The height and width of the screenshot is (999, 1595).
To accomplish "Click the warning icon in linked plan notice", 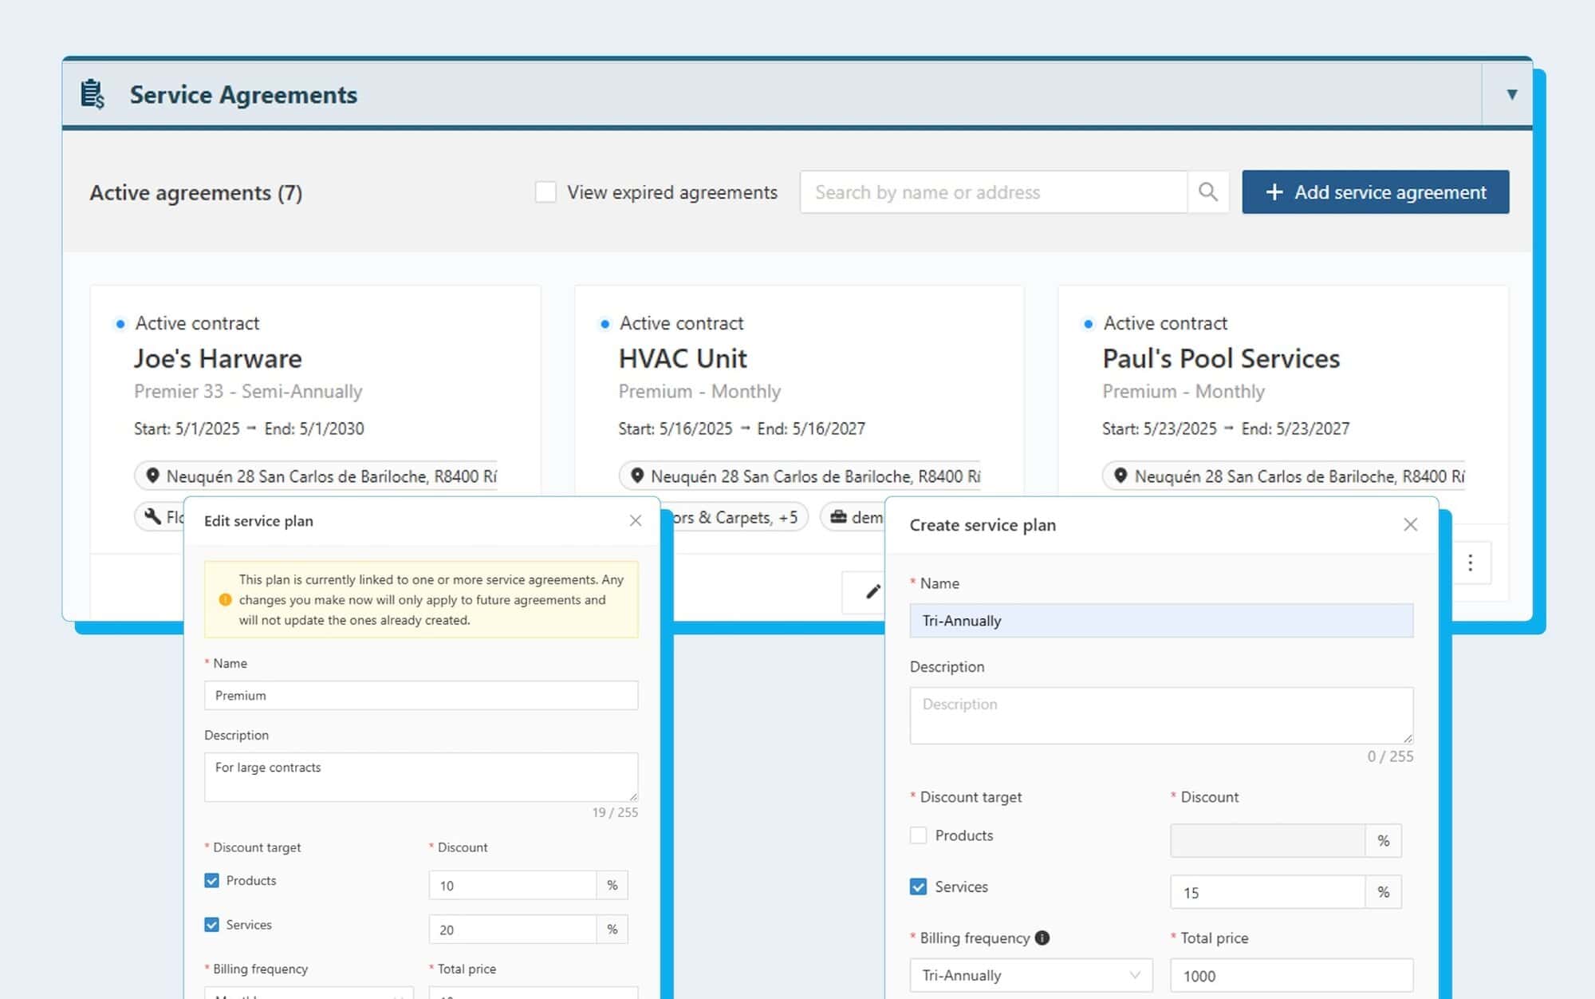I will click(x=225, y=600).
